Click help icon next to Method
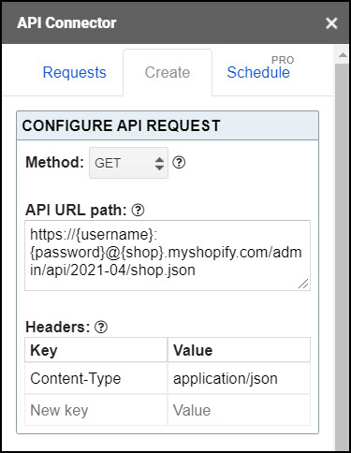The width and height of the screenshot is (351, 453). 179,163
